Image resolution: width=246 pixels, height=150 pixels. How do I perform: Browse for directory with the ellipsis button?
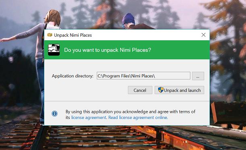pyautogui.click(x=198, y=76)
